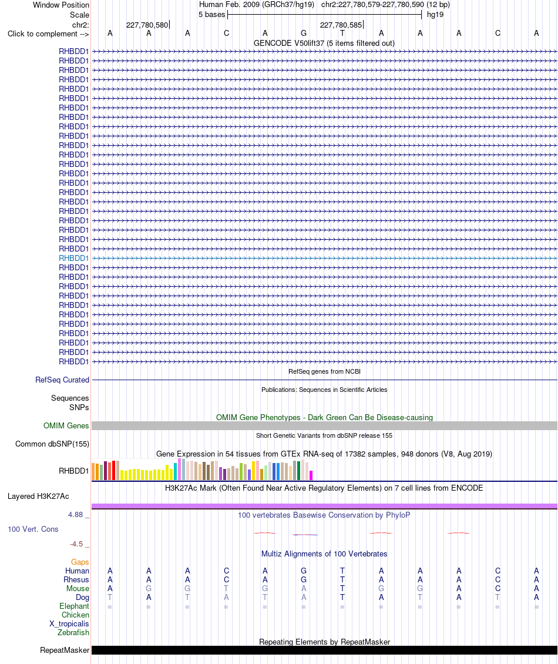Click the RHBDD1 label beside the GTEx chart
This screenshot has height=664, width=558.
73,471
